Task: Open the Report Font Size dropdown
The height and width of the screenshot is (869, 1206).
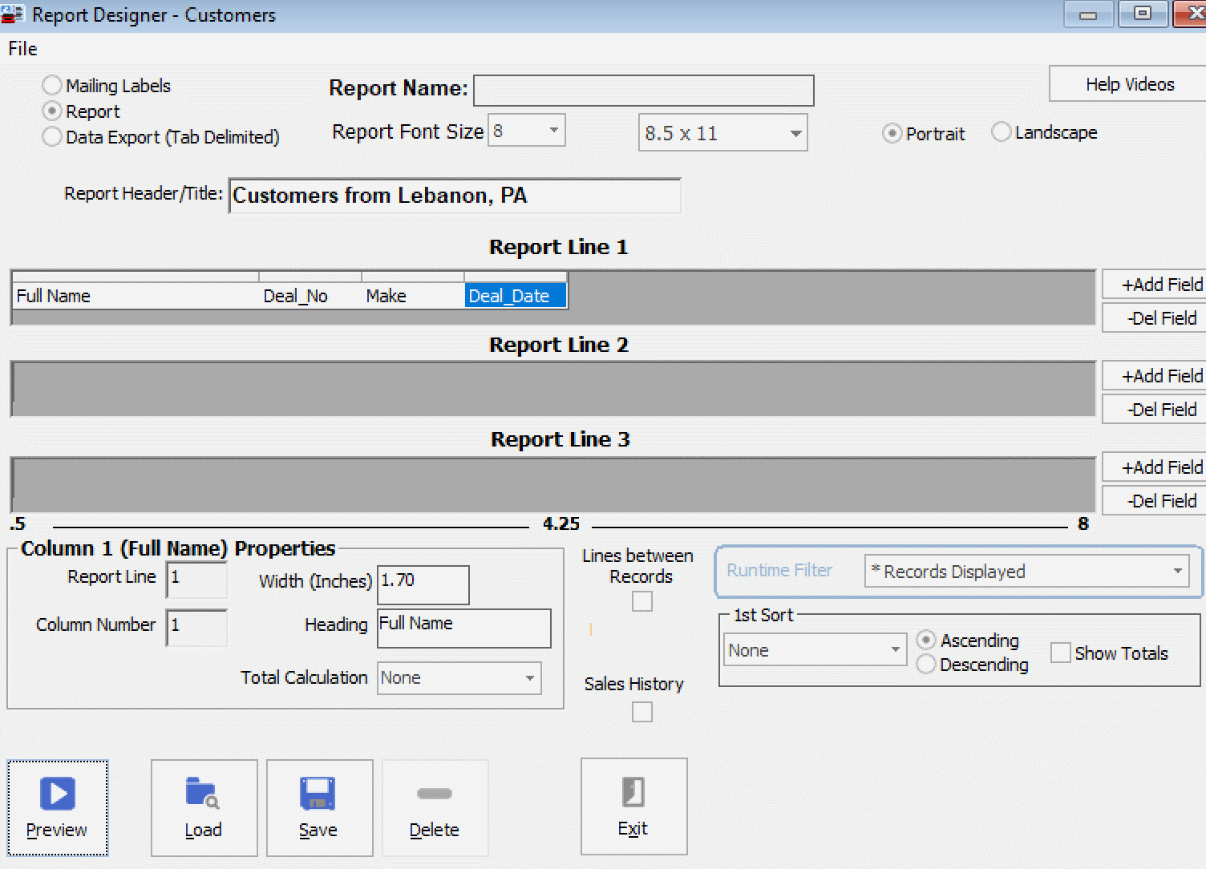Action: [x=553, y=129]
